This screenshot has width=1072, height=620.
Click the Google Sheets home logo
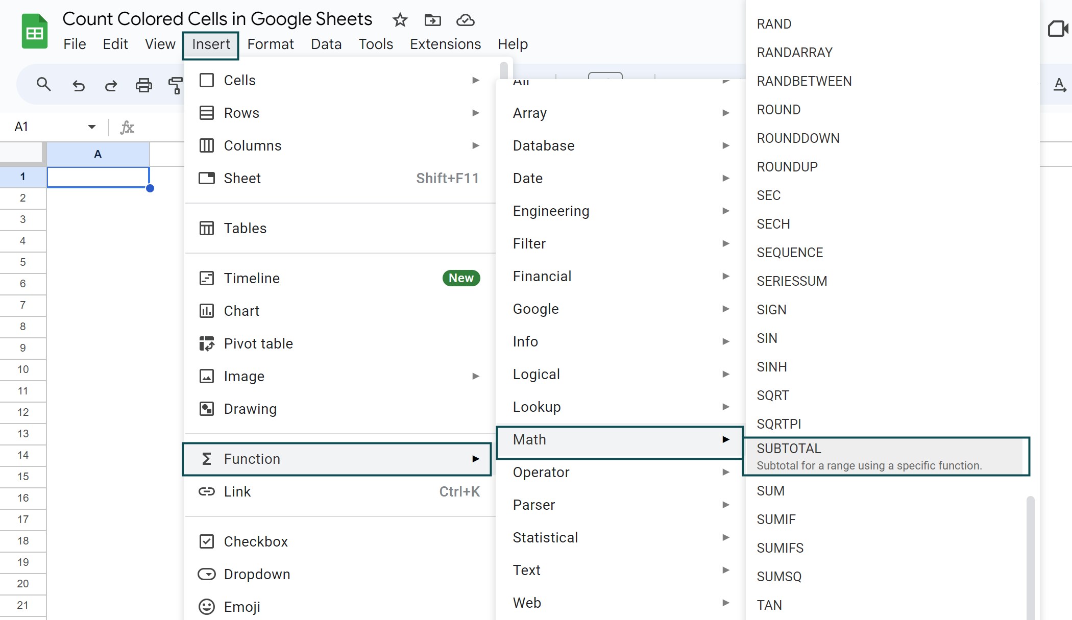[35, 32]
